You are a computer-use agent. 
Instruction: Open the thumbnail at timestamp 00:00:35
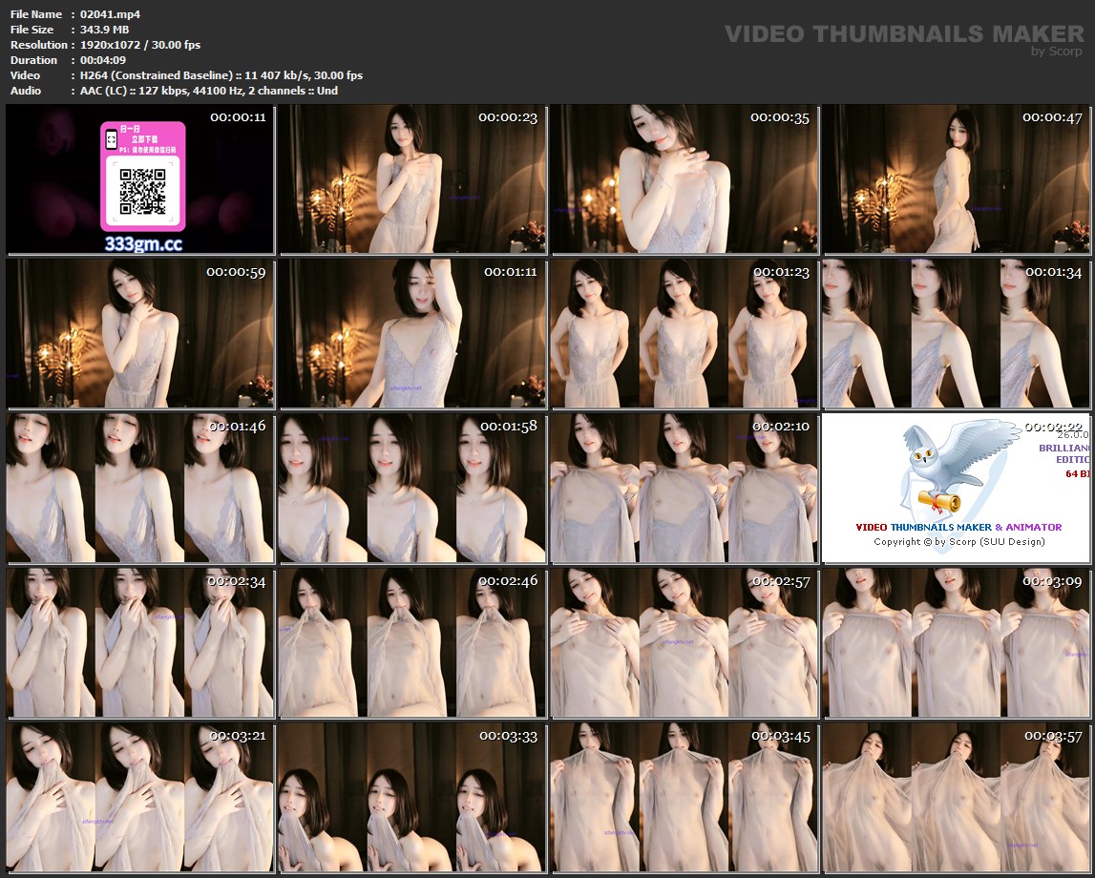click(684, 179)
